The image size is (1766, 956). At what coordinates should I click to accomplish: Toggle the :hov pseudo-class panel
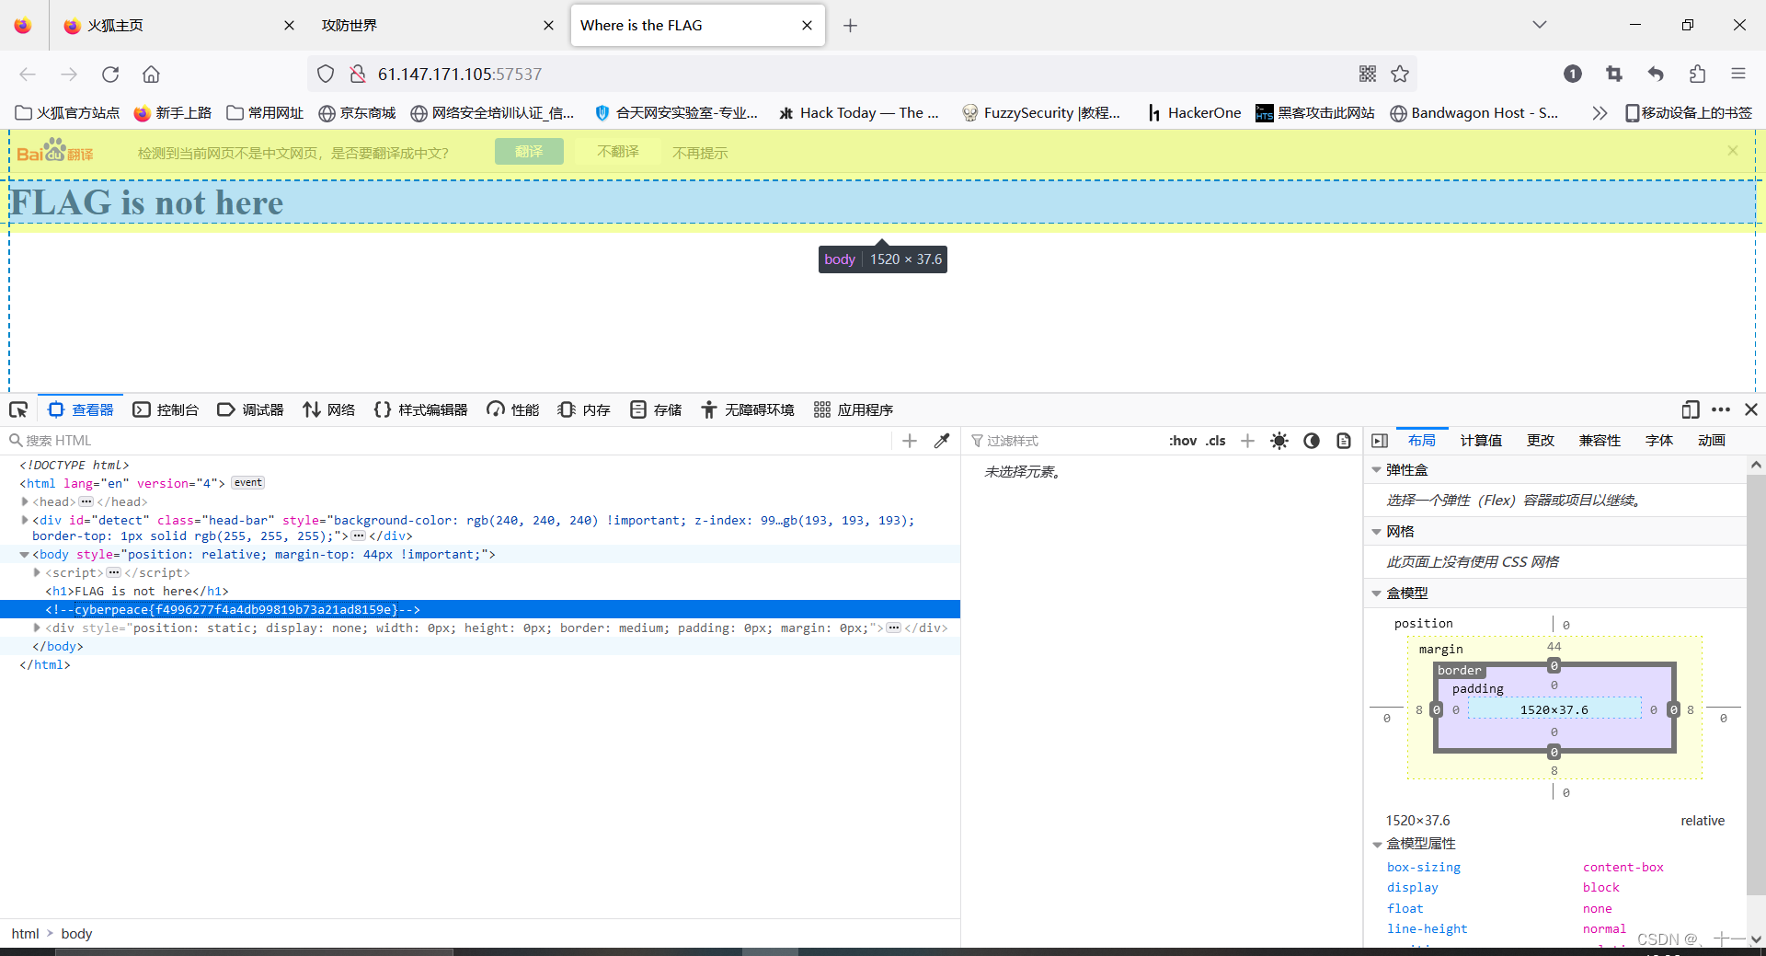[1183, 441]
